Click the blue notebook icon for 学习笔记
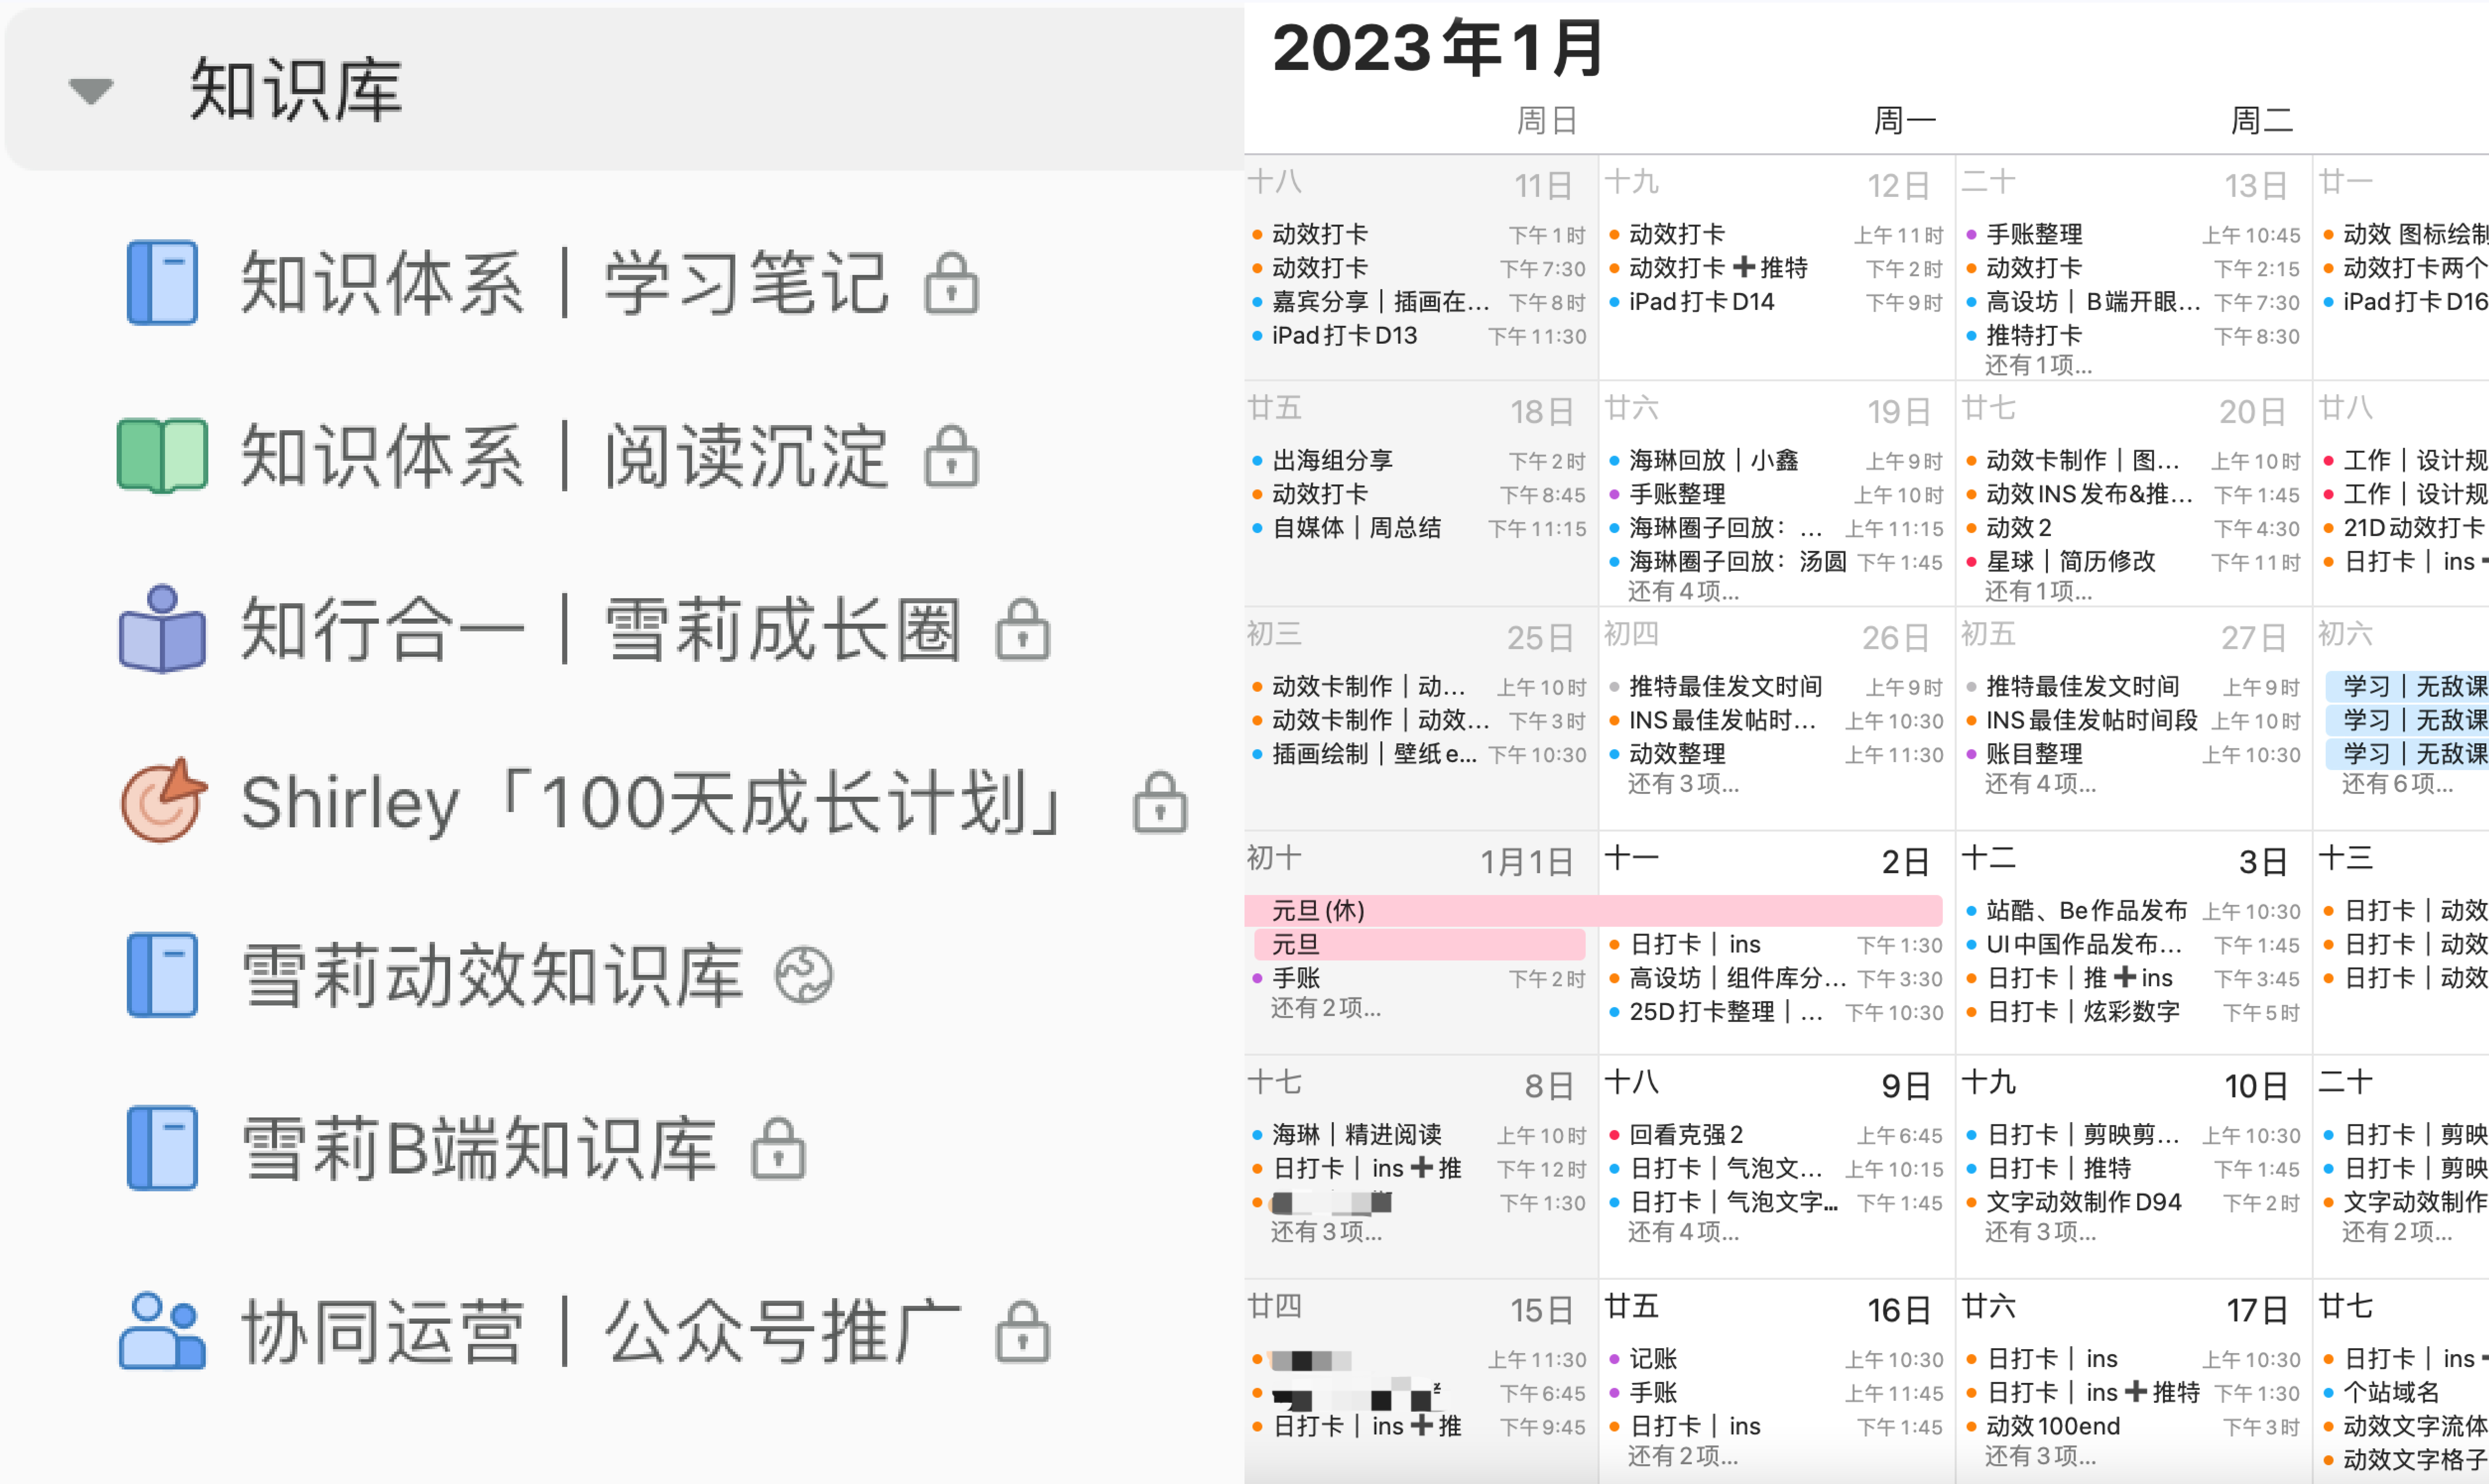The width and height of the screenshot is (2489, 1484). (162, 283)
